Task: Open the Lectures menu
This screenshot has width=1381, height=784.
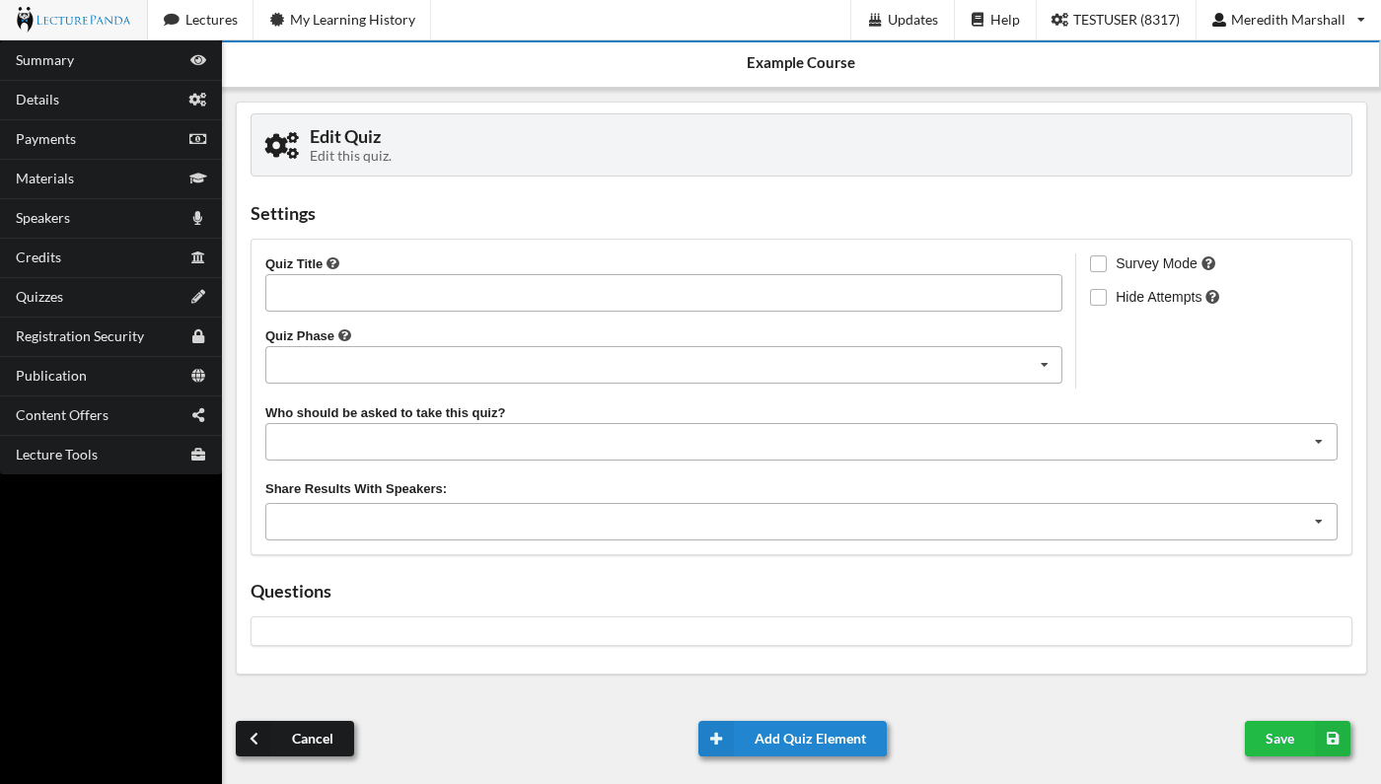Action: [x=200, y=20]
